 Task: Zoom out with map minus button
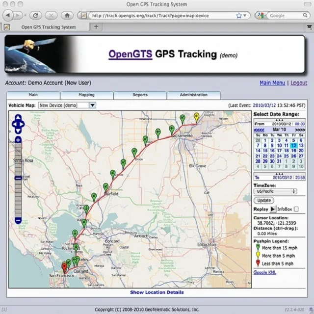[x=18, y=220]
